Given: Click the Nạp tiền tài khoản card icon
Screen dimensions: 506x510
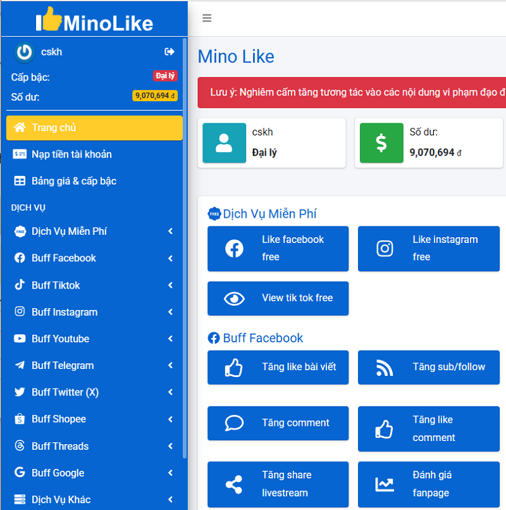Looking at the screenshot, I should (x=20, y=154).
